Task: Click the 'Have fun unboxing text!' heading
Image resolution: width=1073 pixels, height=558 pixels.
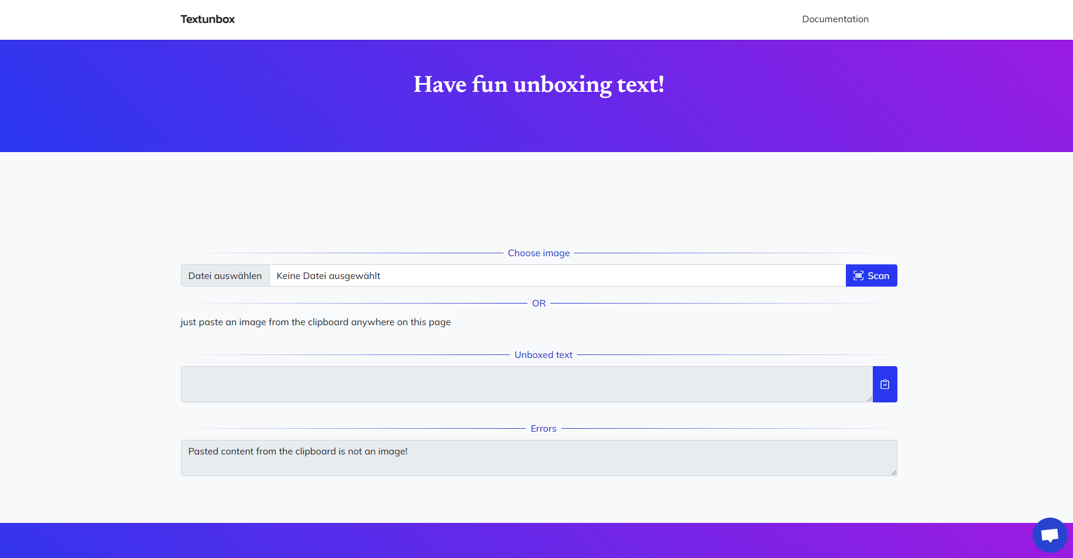Action: [x=539, y=84]
